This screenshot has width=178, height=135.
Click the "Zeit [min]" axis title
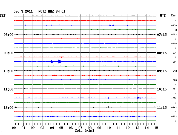pyautogui.click(x=84, y=131)
